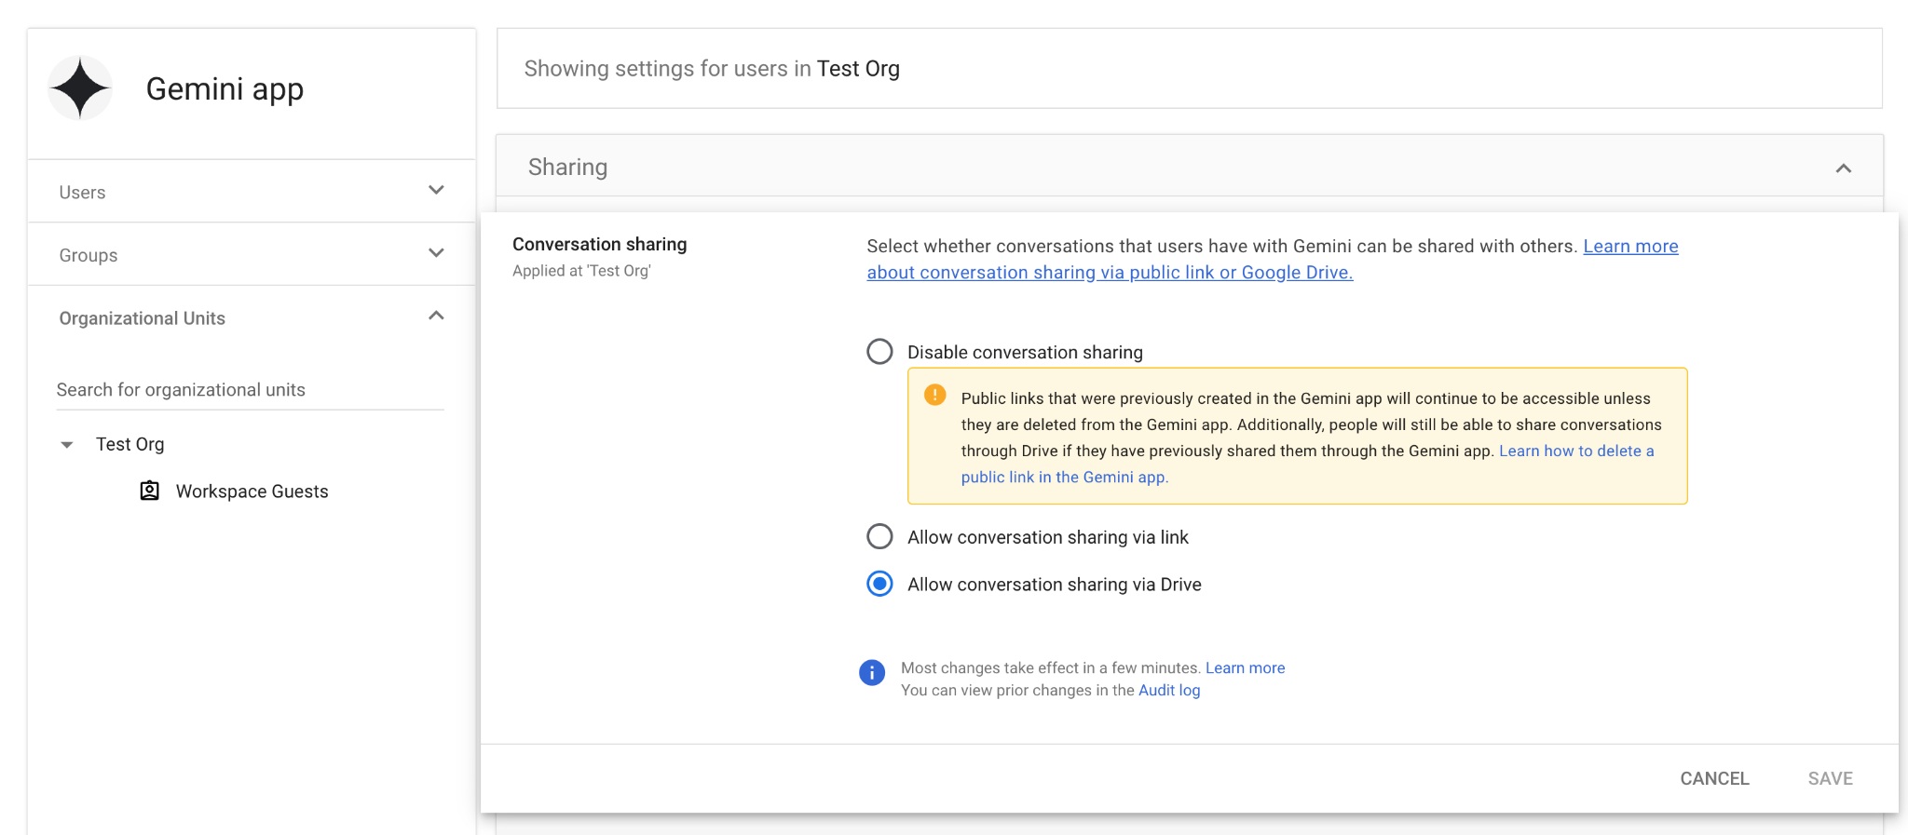This screenshot has height=835, width=1908.
Task: Collapse the Sharing panel chevron
Action: coord(1843,168)
